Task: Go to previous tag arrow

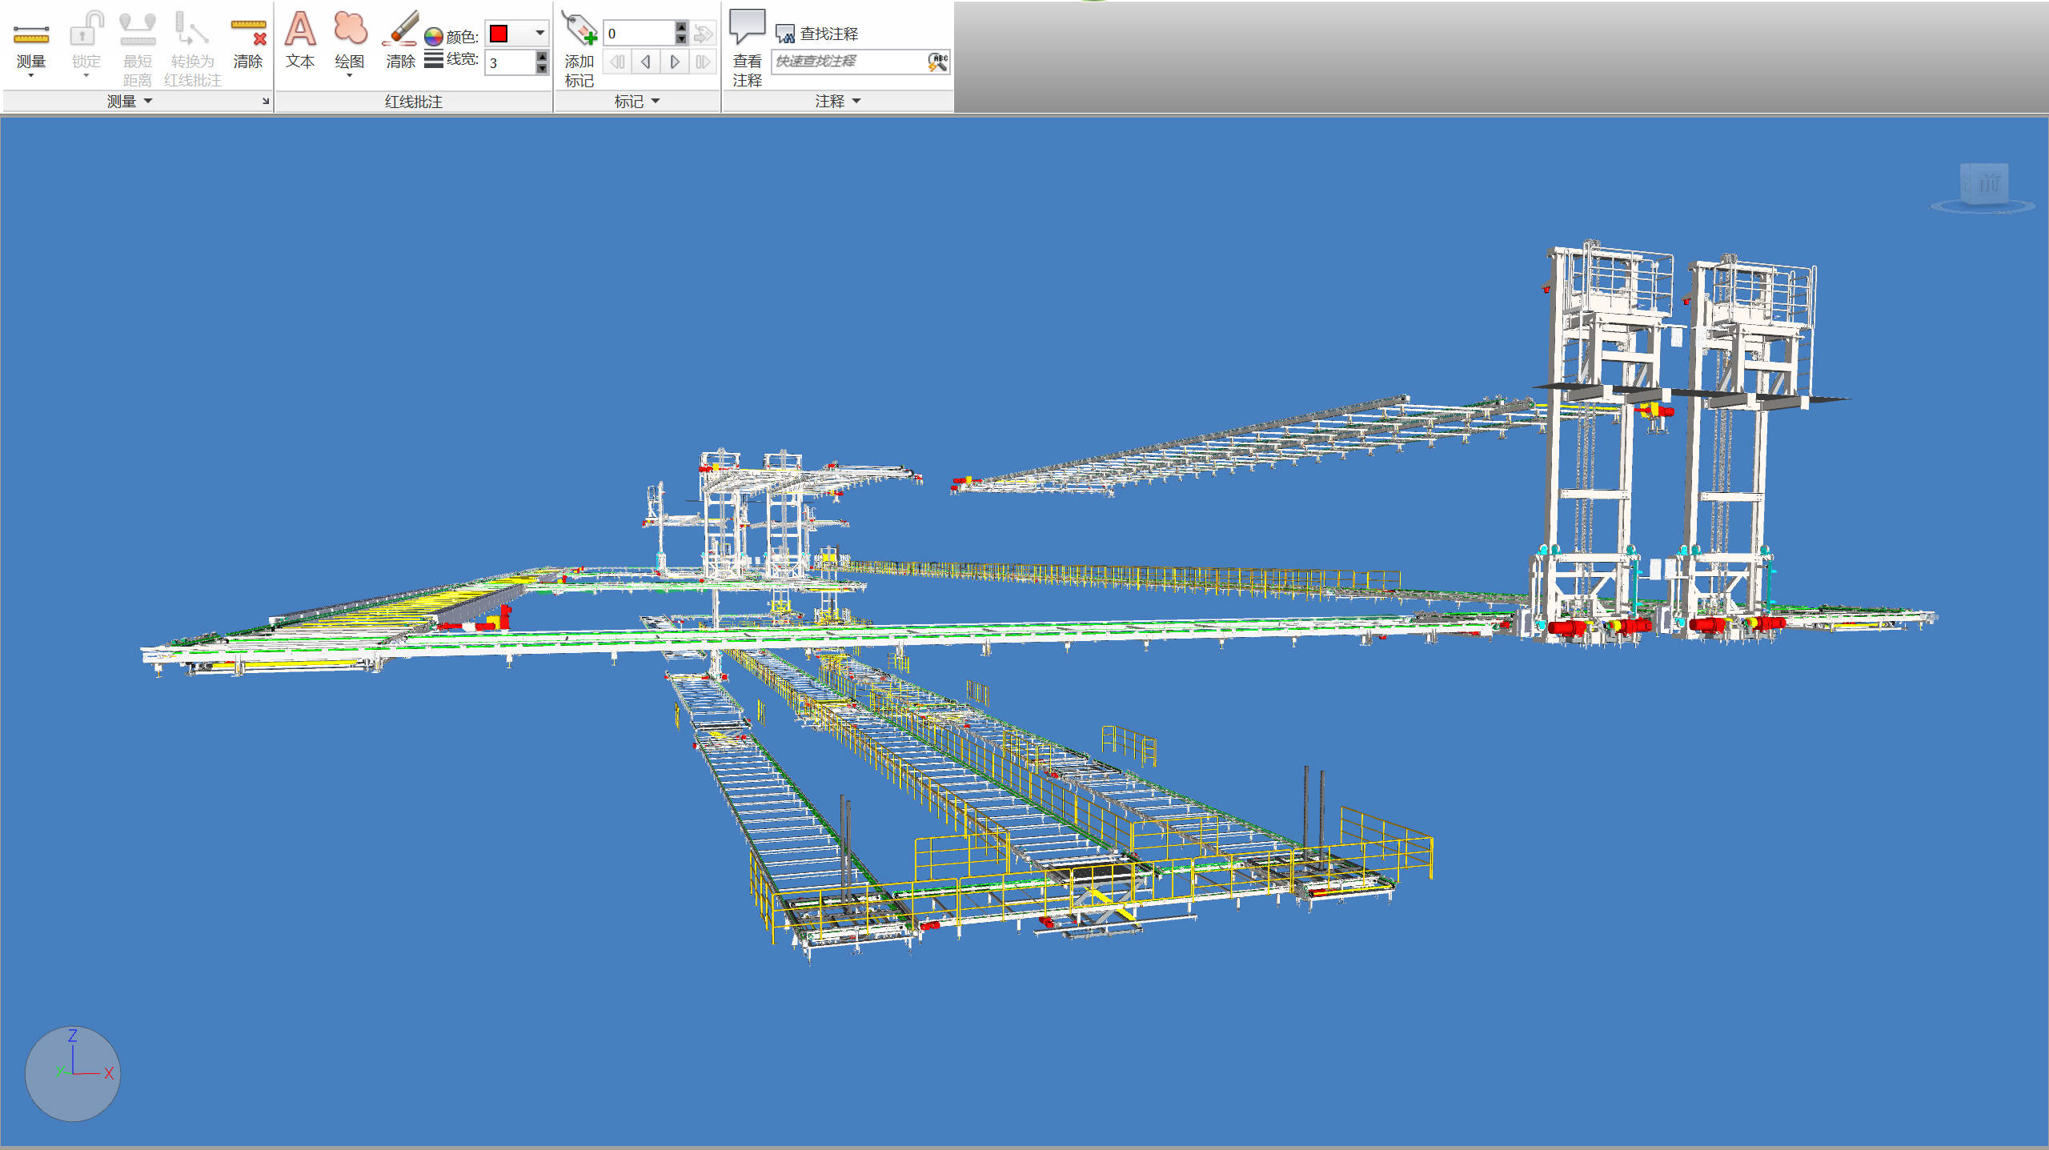Action: click(x=645, y=62)
